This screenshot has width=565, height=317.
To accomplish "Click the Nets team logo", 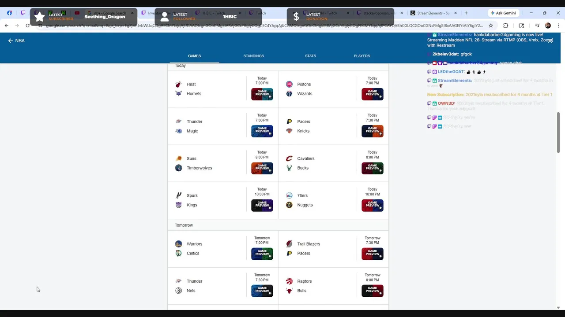I will pos(178,291).
